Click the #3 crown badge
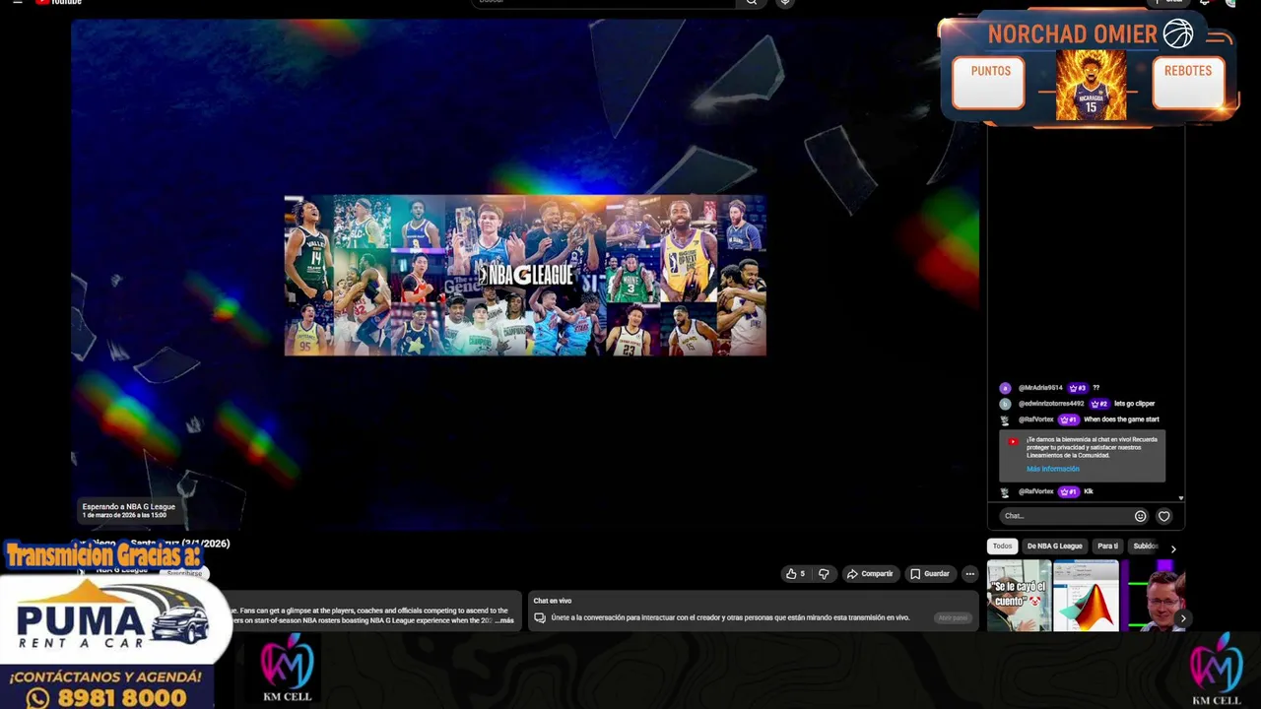Screen dimensions: 1261x709 [1077, 388]
